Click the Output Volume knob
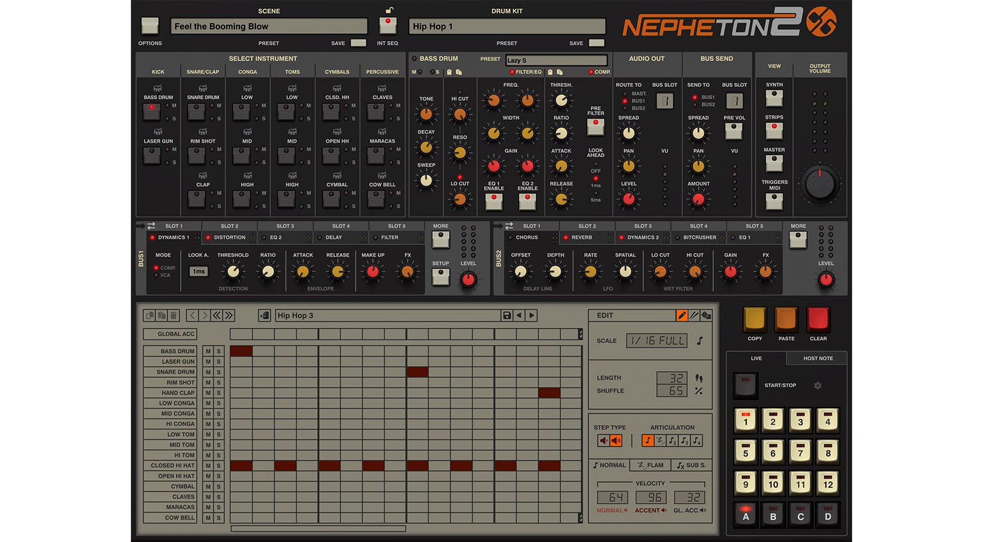Image resolution: width=983 pixels, height=542 pixels. coord(820,184)
